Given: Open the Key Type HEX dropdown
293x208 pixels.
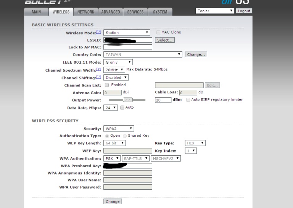Looking at the screenshot, I should 195,143.
